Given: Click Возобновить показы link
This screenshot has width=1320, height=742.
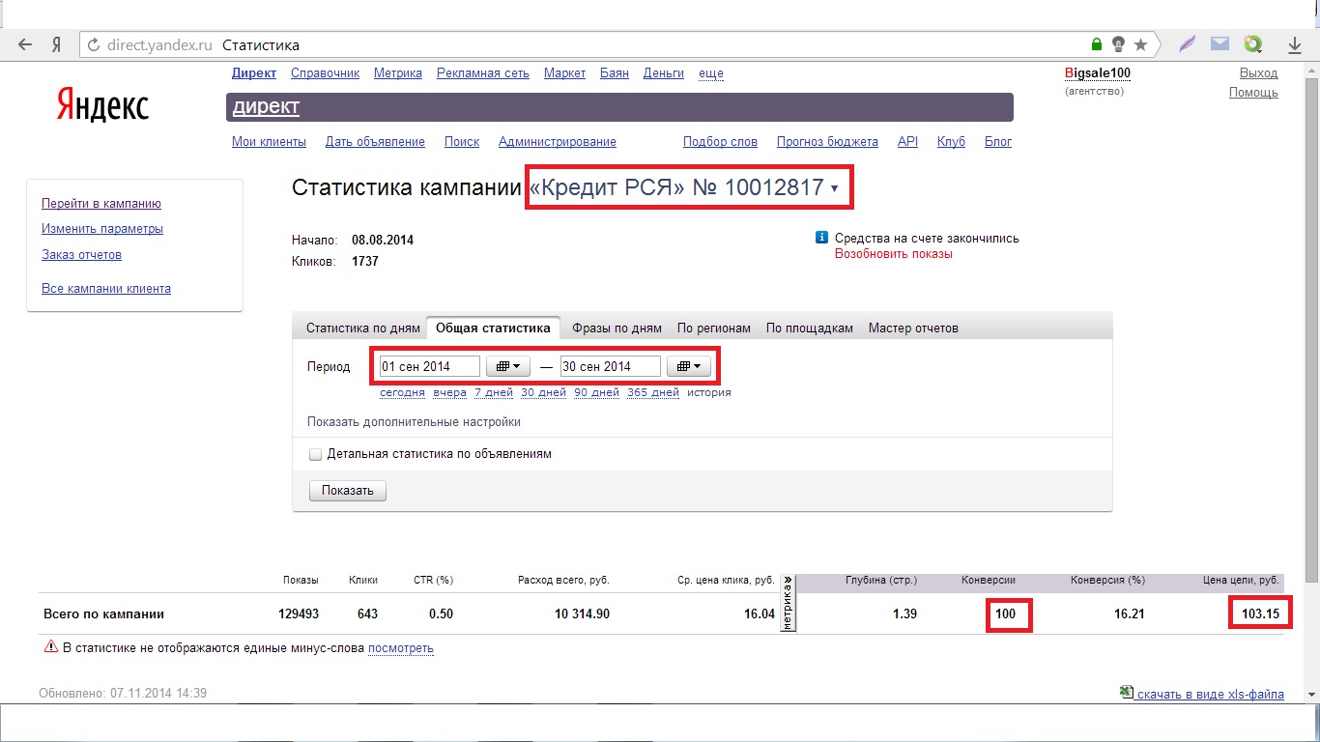Looking at the screenshot, I should [x=894, y=254].
